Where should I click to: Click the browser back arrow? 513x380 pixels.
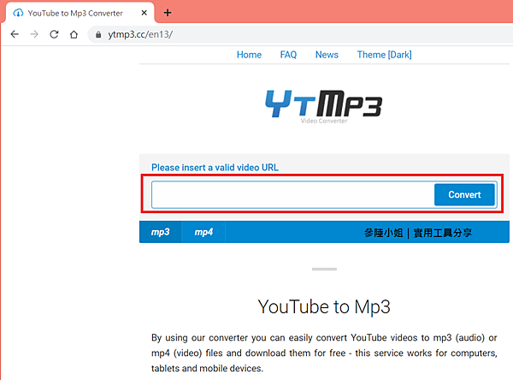click(15, 34)
